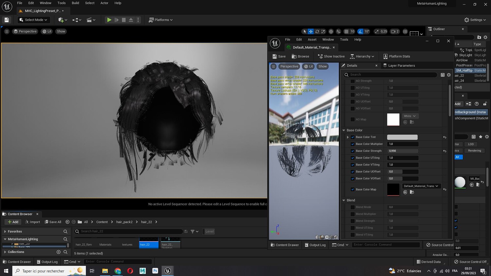The height and width of the screenshot is (276, 491).
Task: Switch to the Layer Parameters tab
Action: pyautogui.click(x=399, y=65)
